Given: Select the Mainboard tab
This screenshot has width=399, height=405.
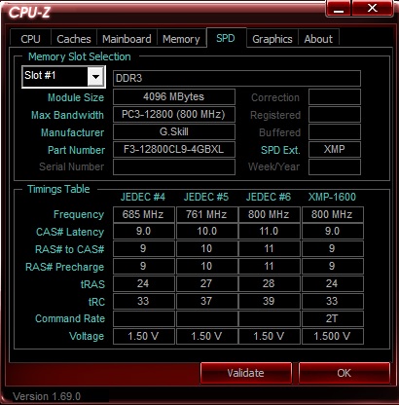Looking at the screenshot, I should [x=127, y=39].
